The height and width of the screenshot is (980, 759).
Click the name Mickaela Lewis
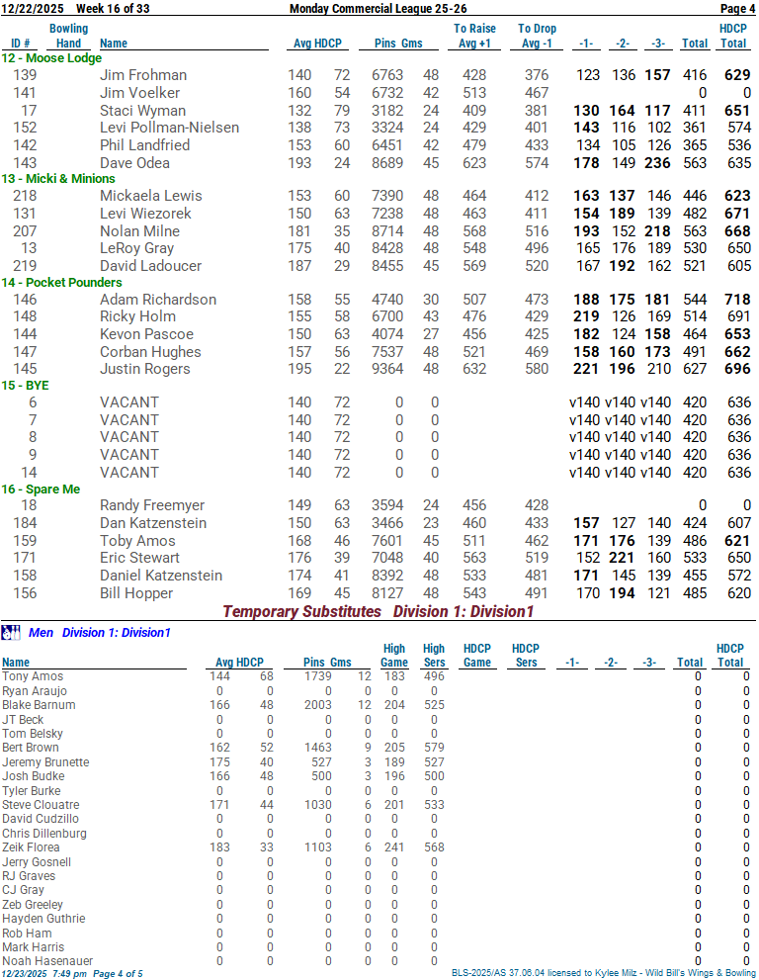click(150, 196)
